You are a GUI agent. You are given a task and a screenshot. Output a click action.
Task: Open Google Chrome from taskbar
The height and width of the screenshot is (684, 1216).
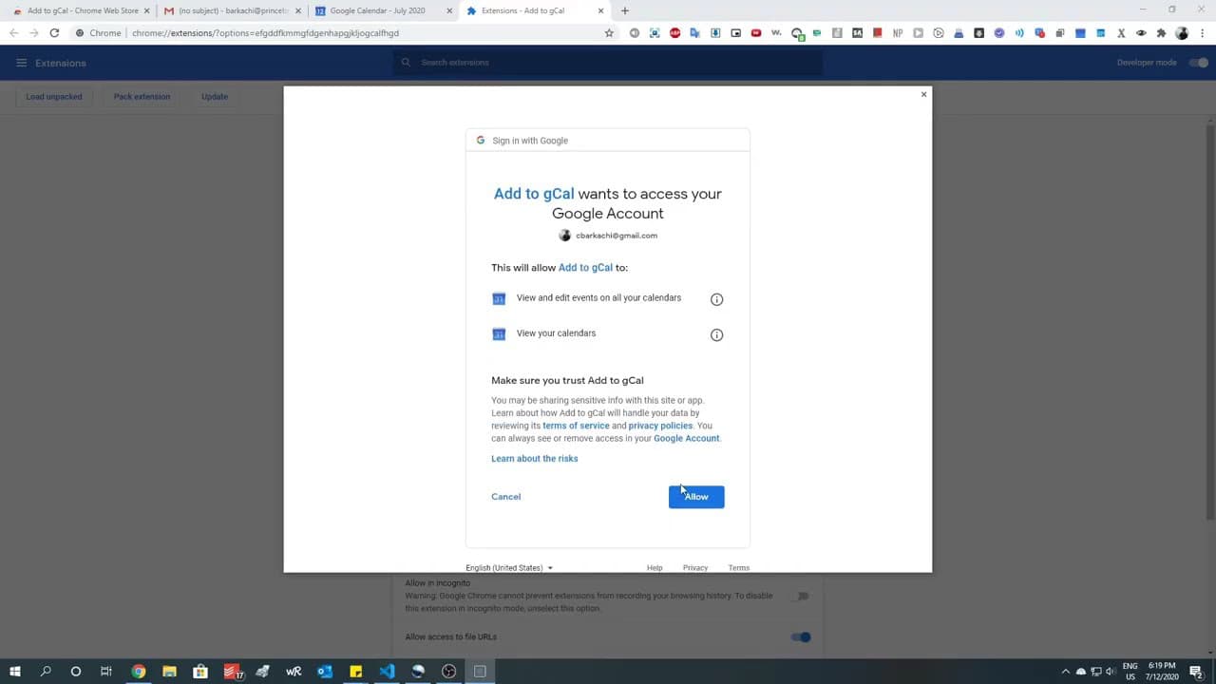point(139,672)
